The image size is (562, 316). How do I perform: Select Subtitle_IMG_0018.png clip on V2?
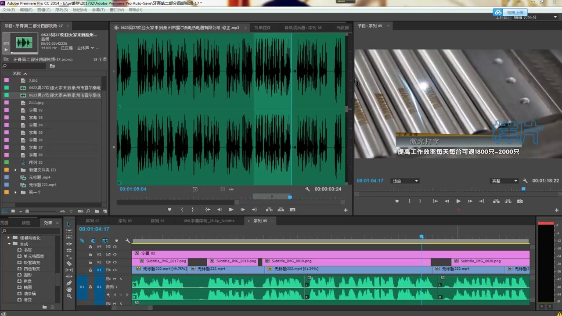232,261
